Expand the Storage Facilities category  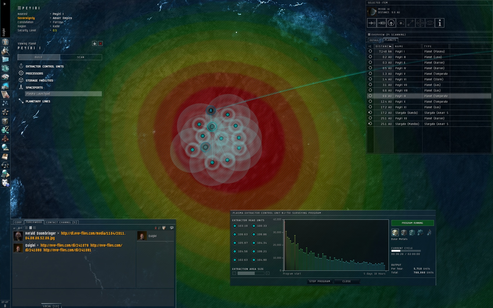click(39, 81)
